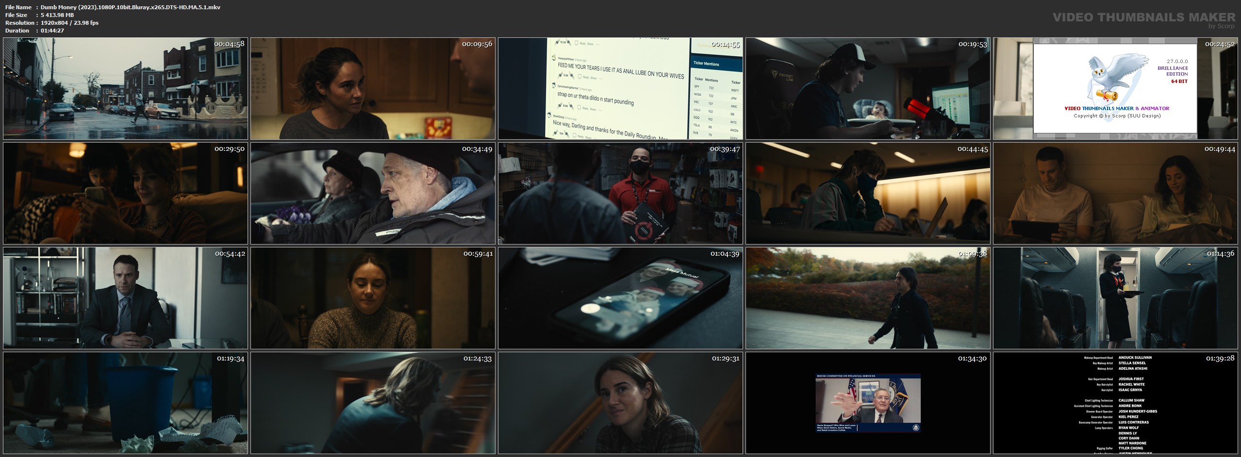The image size is (1241, 457).
Task: Select the phone screen thumbnail at 01:04:39
Action: 620,298
